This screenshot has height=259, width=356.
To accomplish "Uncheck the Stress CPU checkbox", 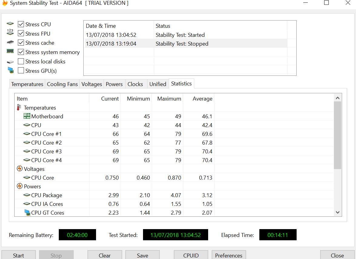I will coord(21,24).
